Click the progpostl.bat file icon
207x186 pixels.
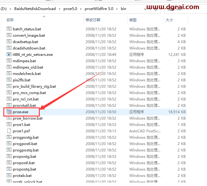[9, 144]
